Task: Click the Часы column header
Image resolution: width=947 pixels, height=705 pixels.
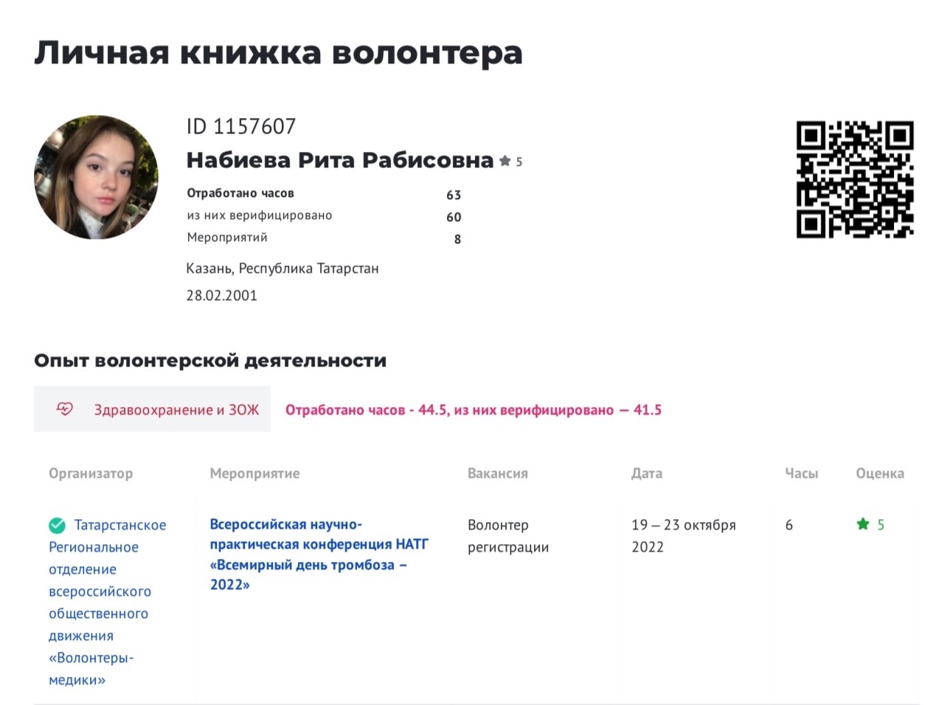Action: coord(801,473)
